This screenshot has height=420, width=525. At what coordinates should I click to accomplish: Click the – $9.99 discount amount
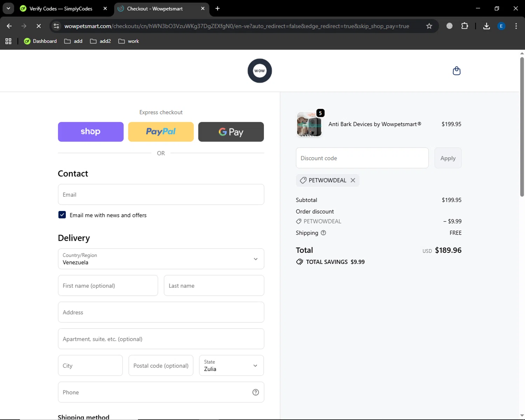click(x=452, y=221)
